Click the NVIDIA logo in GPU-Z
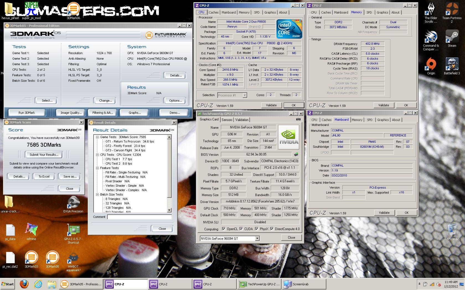 (x=289, y=137)
